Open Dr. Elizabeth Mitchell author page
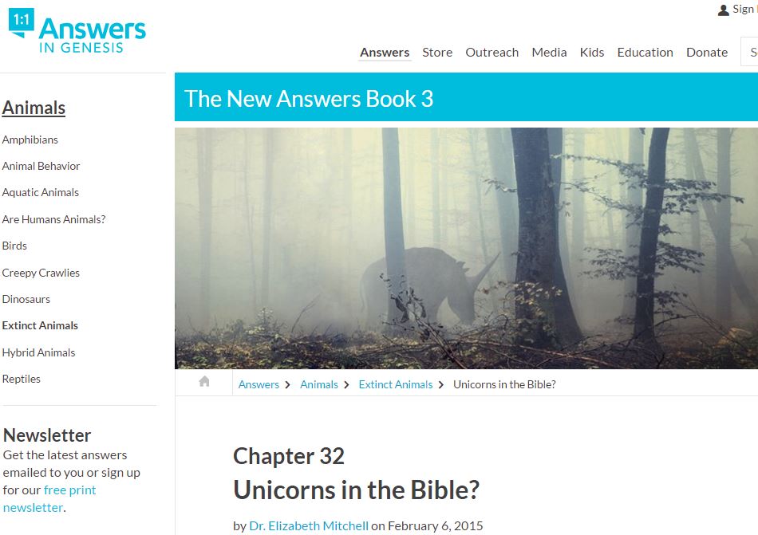This screenshot has width=758, height=535. (x=309, y=525)
